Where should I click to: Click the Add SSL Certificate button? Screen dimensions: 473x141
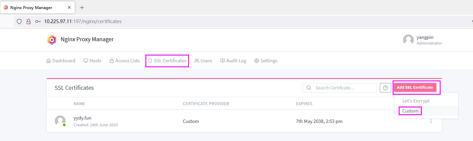pyautogui.click(x=415, y=87)
